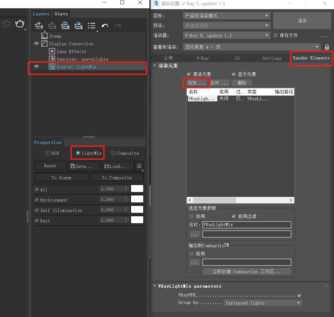
Task: Collapse the 渲染元素 rollout
Action: pos(155,66)
